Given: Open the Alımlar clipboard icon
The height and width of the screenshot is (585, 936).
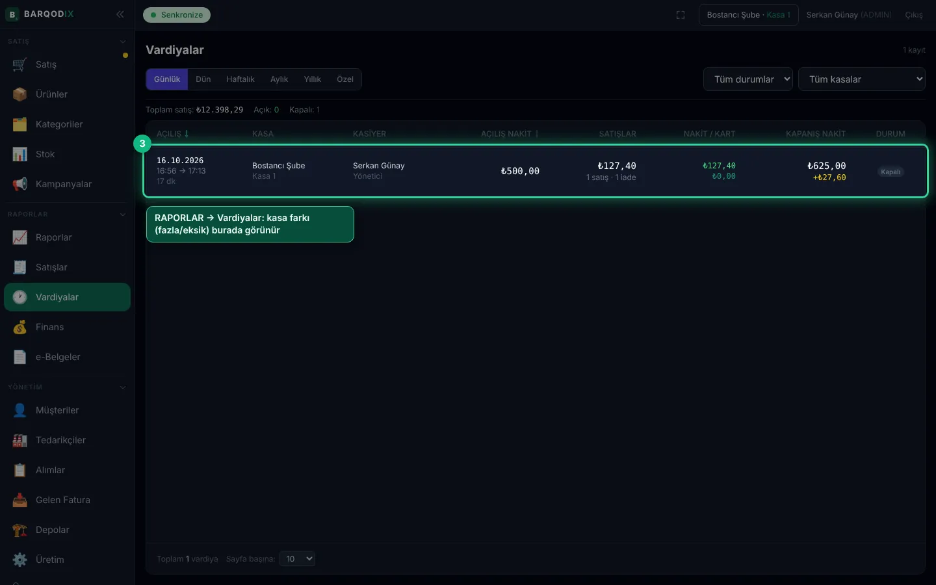Looking at the screenshot, I should tap(20, 470).
